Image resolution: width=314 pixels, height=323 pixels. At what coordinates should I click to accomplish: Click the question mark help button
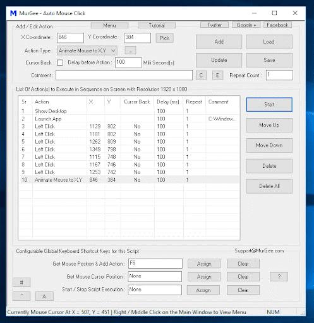[x=279, y=276]
